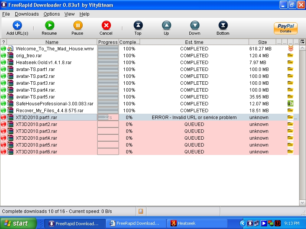Click the PayPal Donate button
The width and height of the screenshot is (306, 229).
[x=285, y=28]
